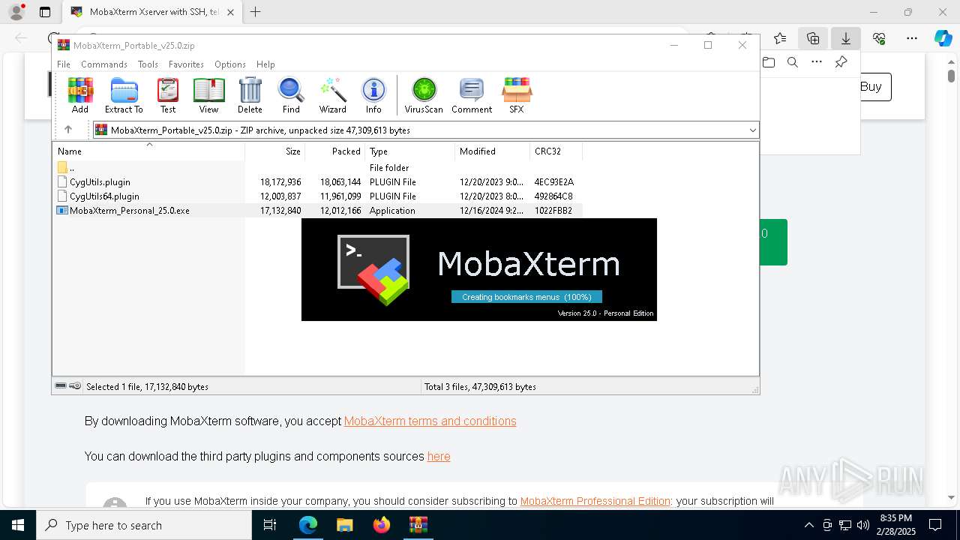Open the Commands menu
Image resolution: width=960 pixels, height=540 pixels.
tap(104, 64)
